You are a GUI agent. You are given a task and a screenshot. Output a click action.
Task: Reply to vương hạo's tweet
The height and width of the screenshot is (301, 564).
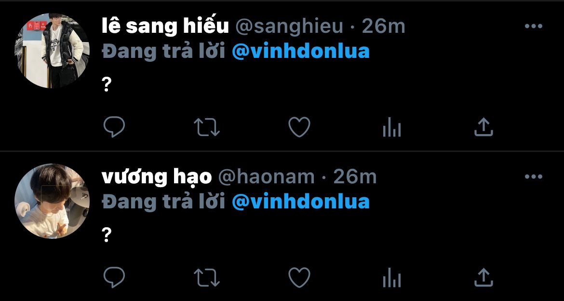point(114,277)
